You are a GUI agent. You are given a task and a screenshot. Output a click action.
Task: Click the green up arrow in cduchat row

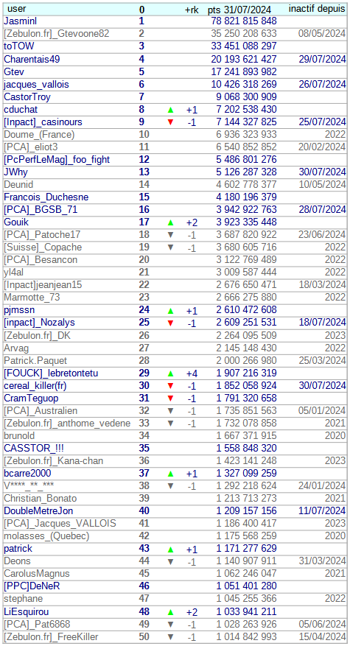170,110
